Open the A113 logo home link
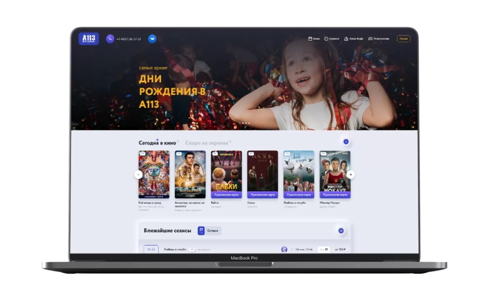The width and height of the screenshot is (489, 296). [x=88, y=39]
